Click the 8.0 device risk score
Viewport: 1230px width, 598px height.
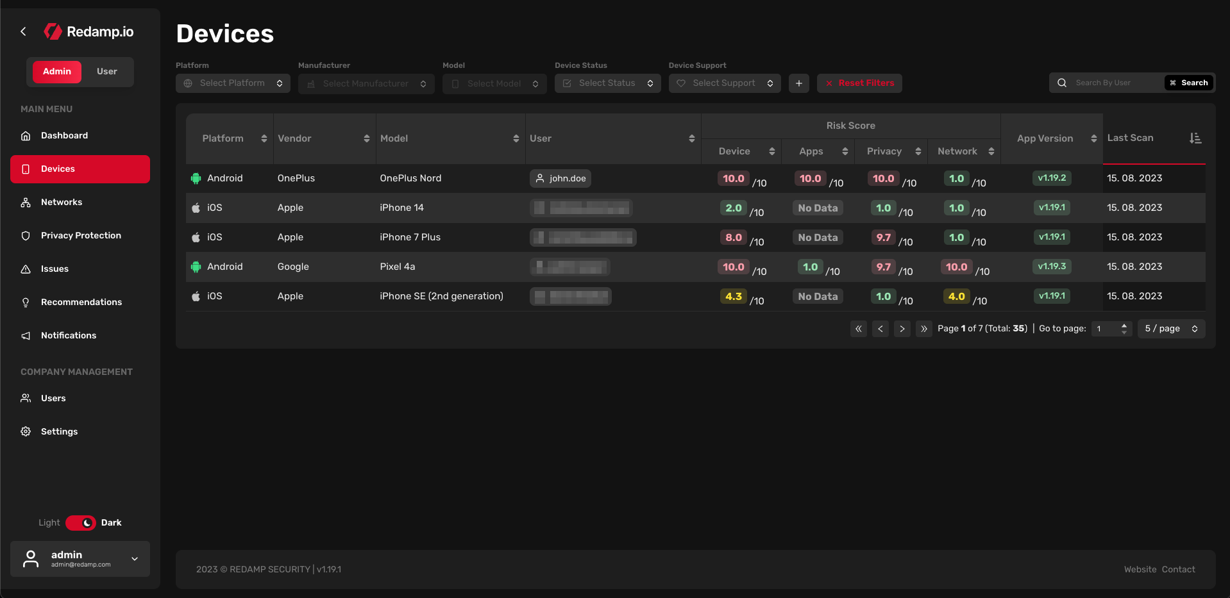coord(734,238)
